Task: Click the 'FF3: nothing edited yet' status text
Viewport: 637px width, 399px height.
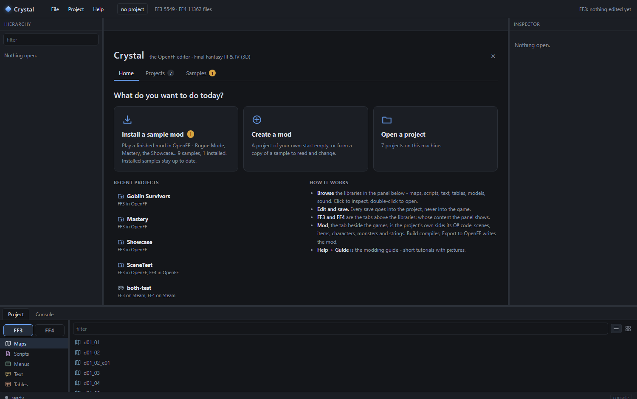Action: coord(605,9)
